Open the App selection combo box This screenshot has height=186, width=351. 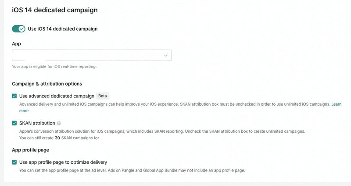(x=92, y=55)
